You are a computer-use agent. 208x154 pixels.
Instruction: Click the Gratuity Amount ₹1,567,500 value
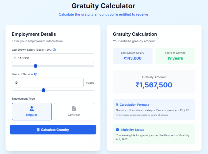154,85
